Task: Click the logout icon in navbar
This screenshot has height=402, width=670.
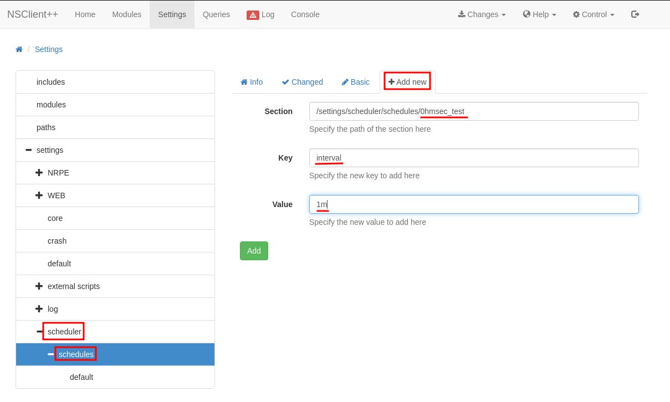Action: pos(635,14)
